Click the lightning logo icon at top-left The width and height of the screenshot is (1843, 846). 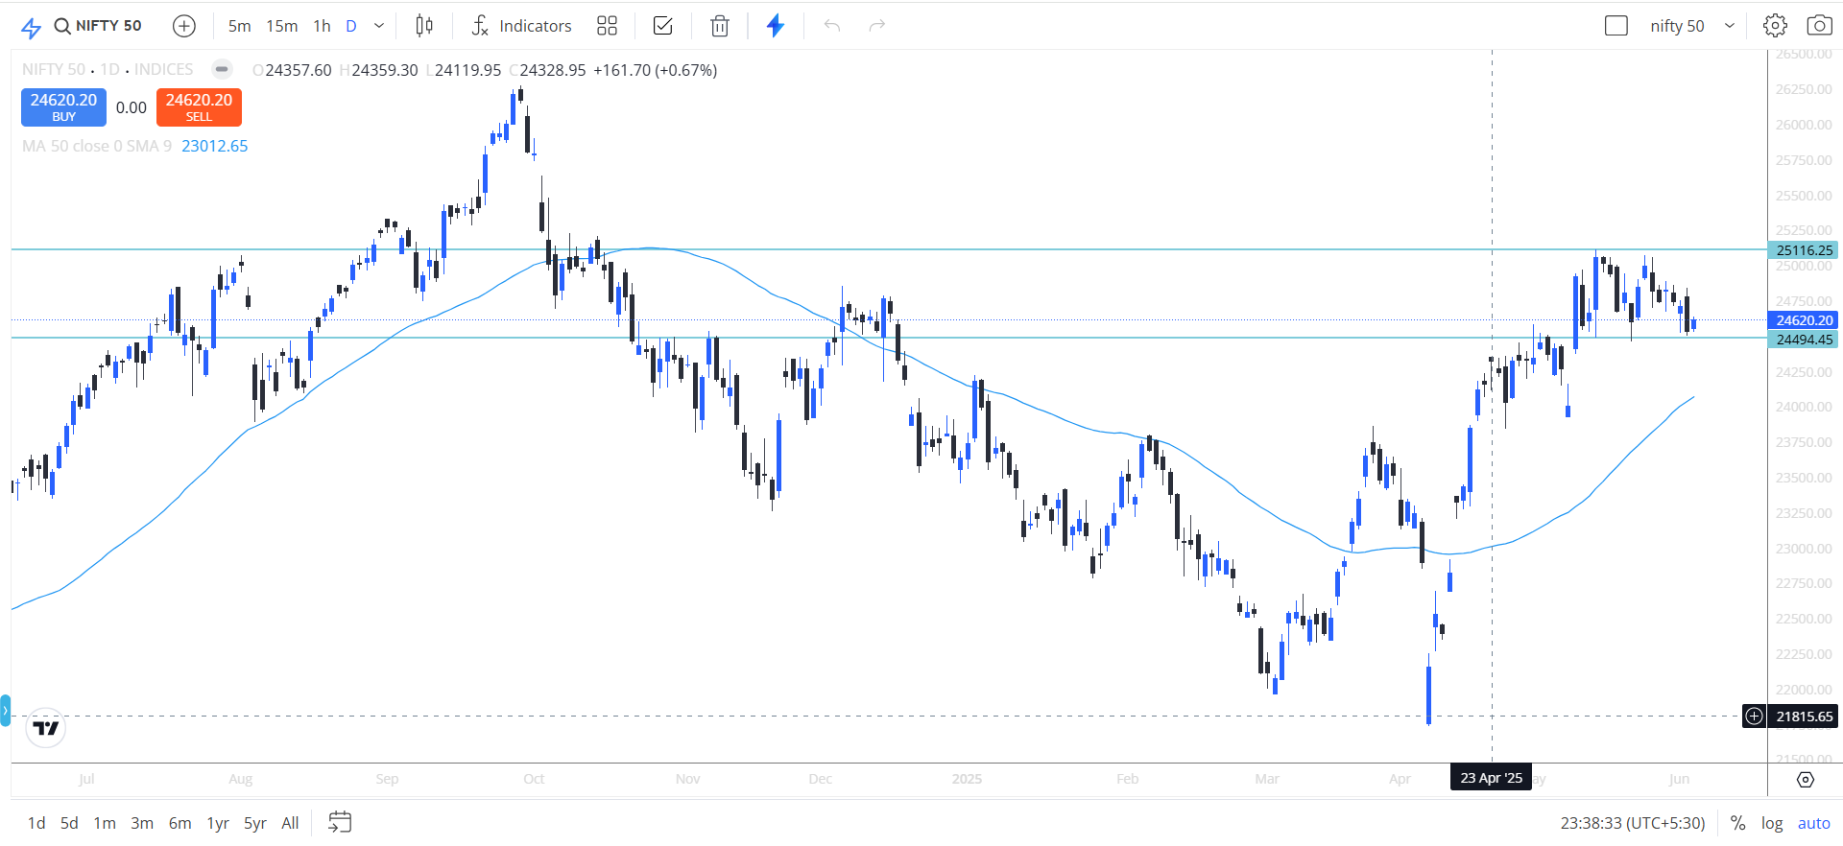coord(31,28)
